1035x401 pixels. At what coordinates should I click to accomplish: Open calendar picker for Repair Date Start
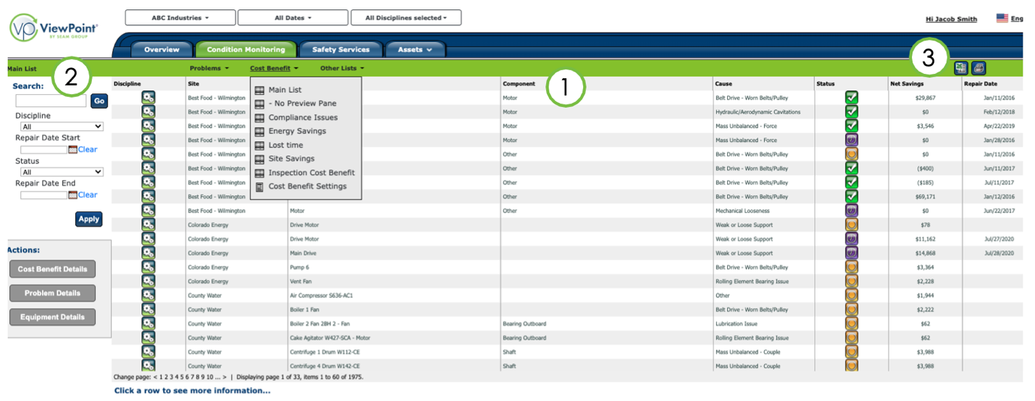[x=72, y=150]
